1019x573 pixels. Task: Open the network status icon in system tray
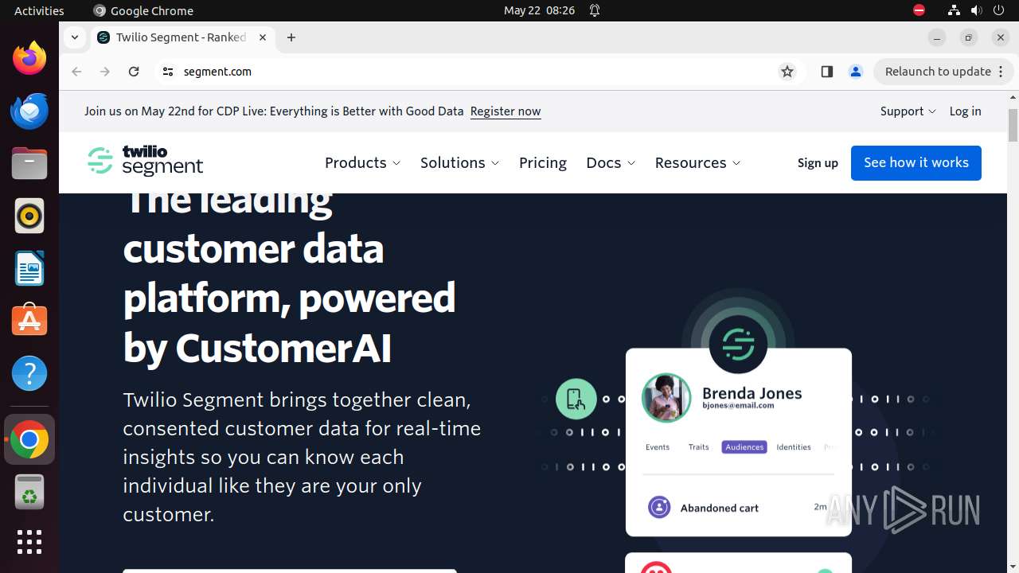pos(954,10)
